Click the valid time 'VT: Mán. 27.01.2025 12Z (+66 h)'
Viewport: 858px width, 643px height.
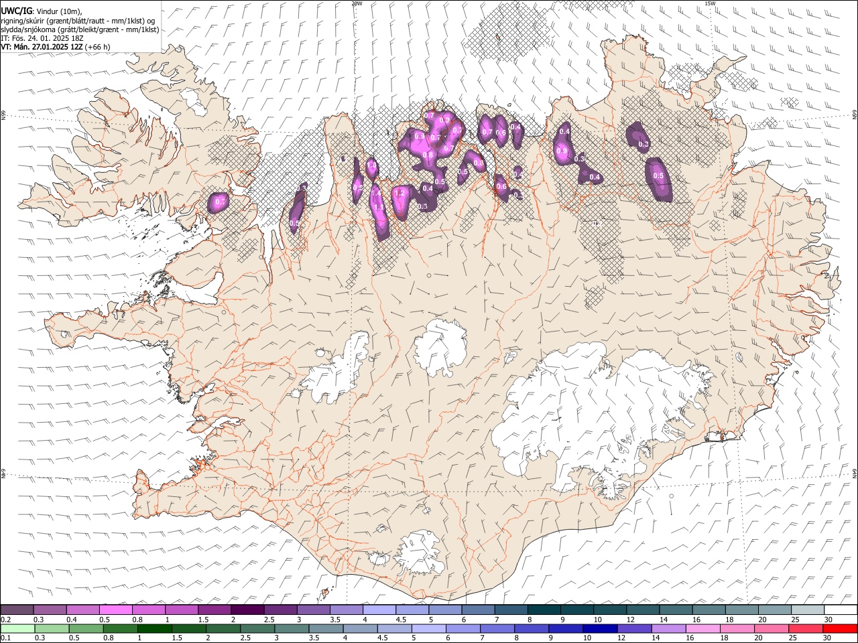click(x=56, y=47)
